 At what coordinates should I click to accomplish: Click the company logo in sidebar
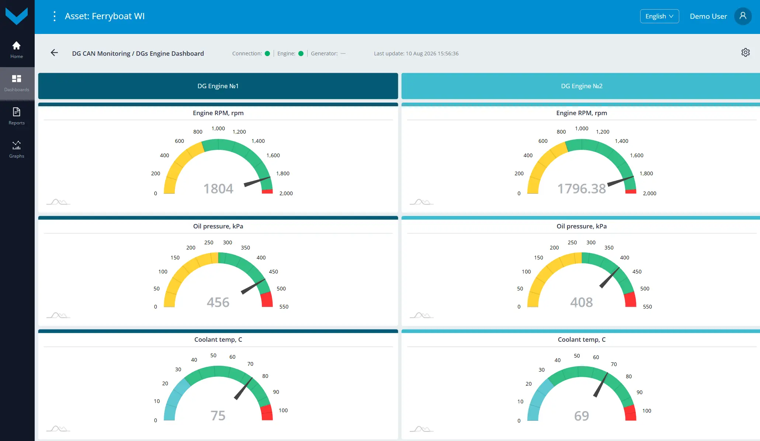(x=17, y=16)
